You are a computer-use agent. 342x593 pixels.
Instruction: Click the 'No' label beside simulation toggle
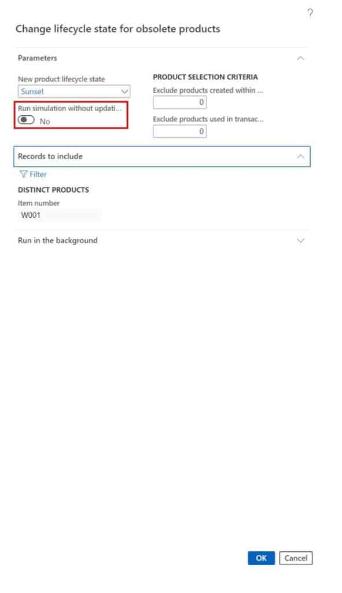coord(45,122)
